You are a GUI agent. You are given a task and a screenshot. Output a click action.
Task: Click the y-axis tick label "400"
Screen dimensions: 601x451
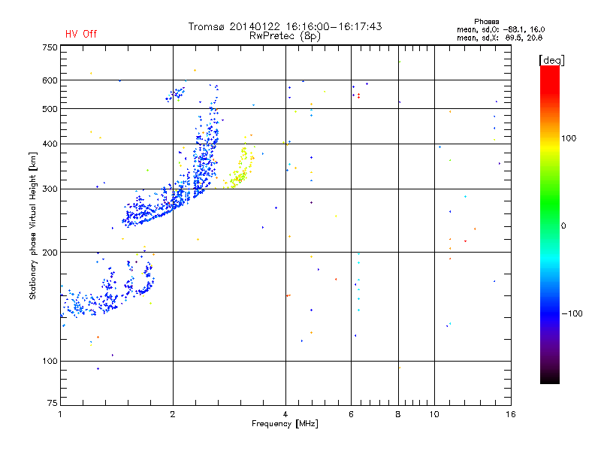[x=50, y=144]
